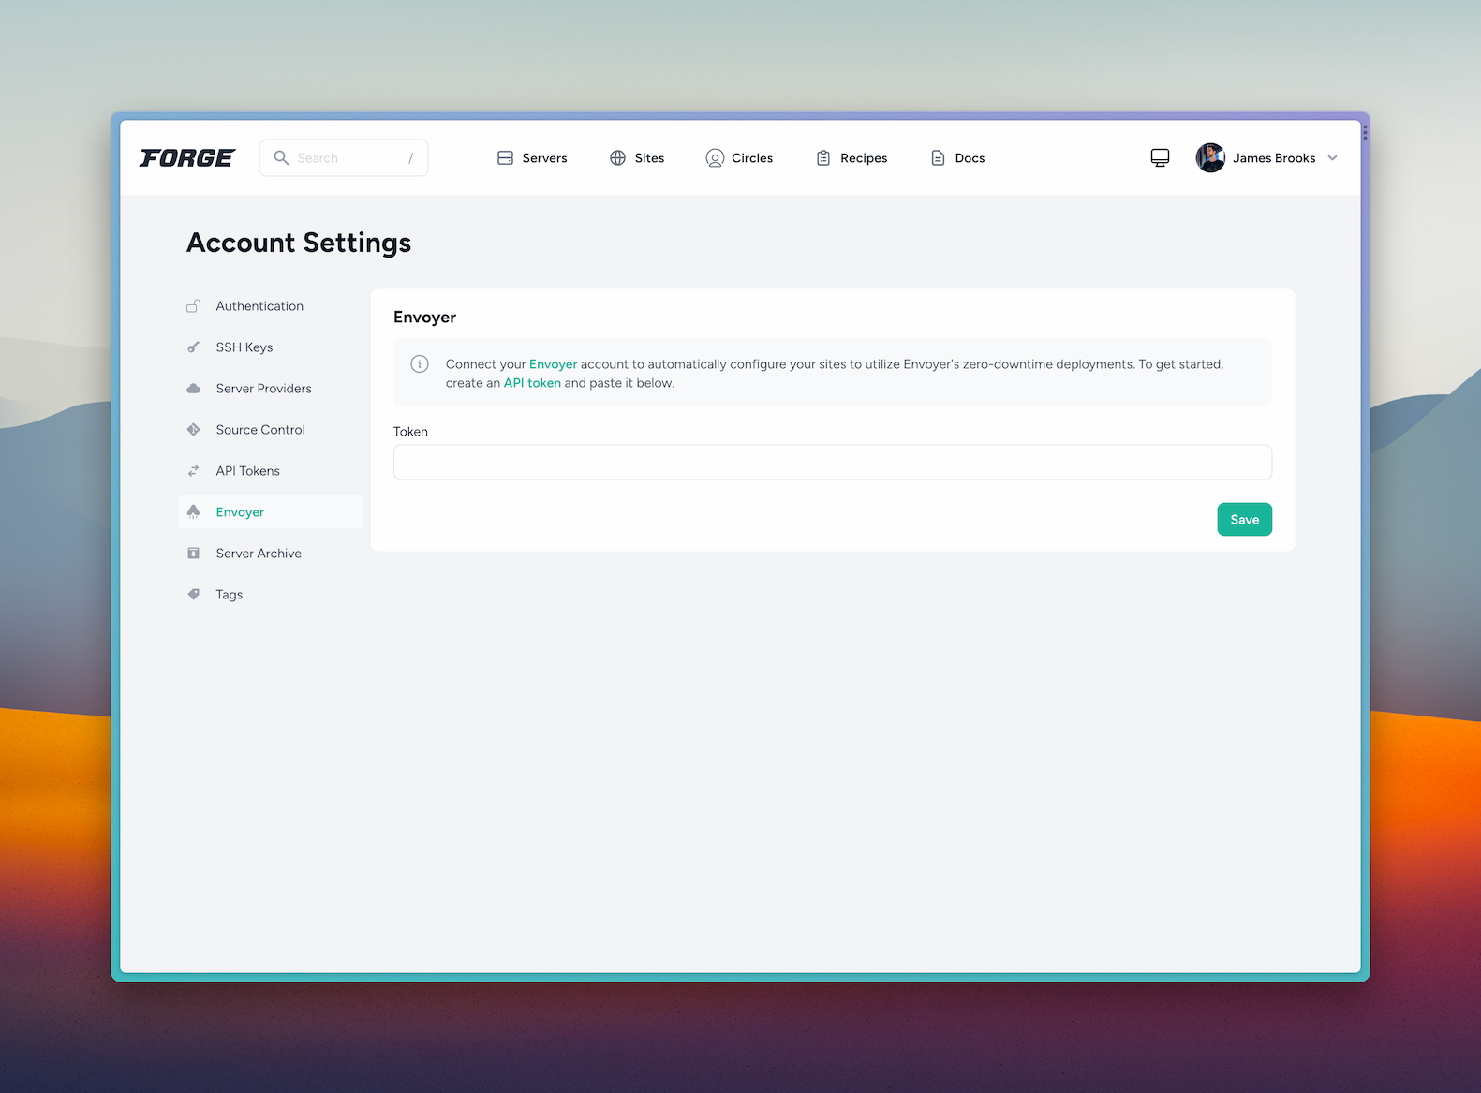Open Server Providers settings
The height and width of the screenshot is (1093, 1481).
coord(271,388)
